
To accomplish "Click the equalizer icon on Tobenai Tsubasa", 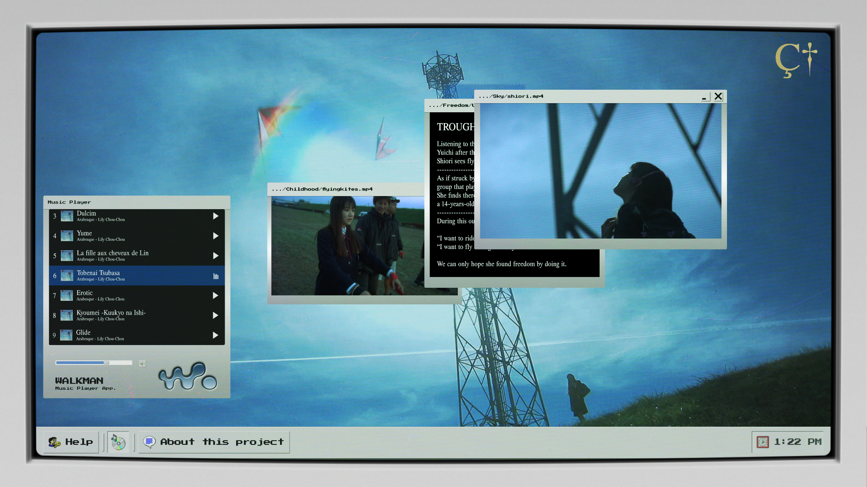I will (x=216, y=276).
